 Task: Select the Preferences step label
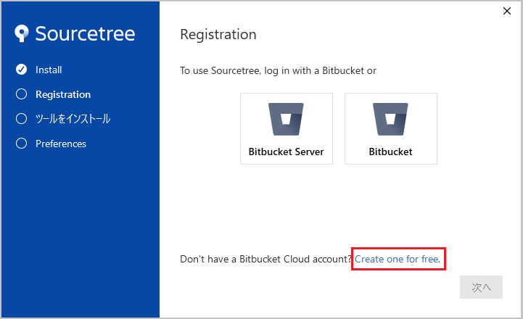pos(61,144)
